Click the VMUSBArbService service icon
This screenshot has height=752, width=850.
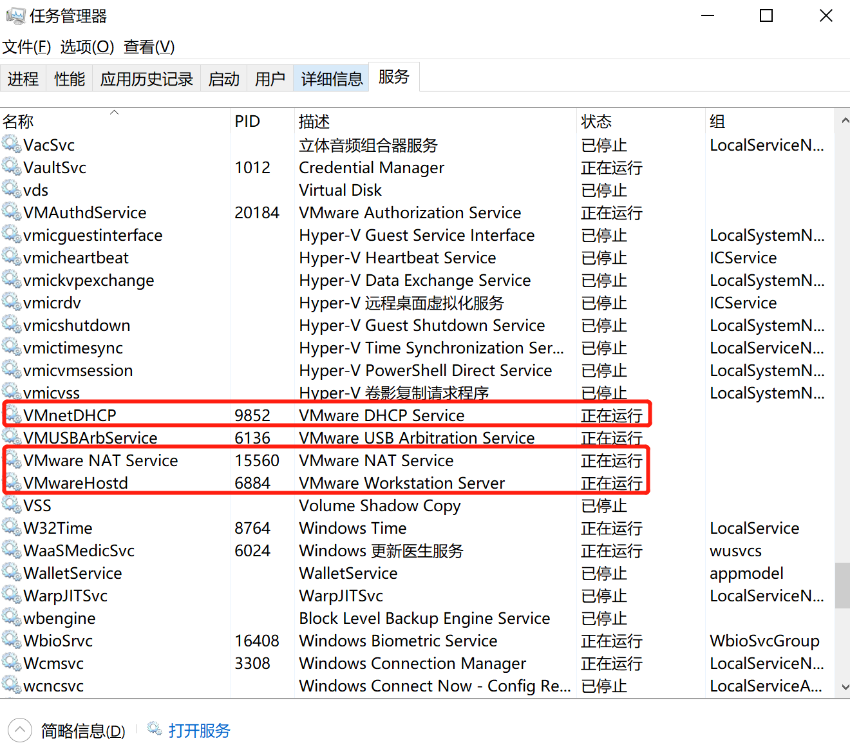click(x=12, y=437)
